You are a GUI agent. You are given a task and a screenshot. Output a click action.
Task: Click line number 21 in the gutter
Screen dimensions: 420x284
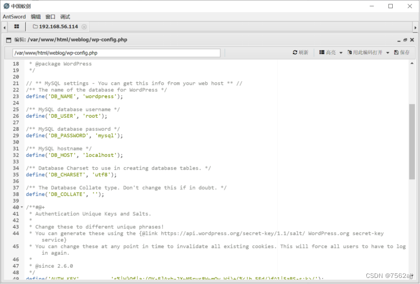click(16, 83)
